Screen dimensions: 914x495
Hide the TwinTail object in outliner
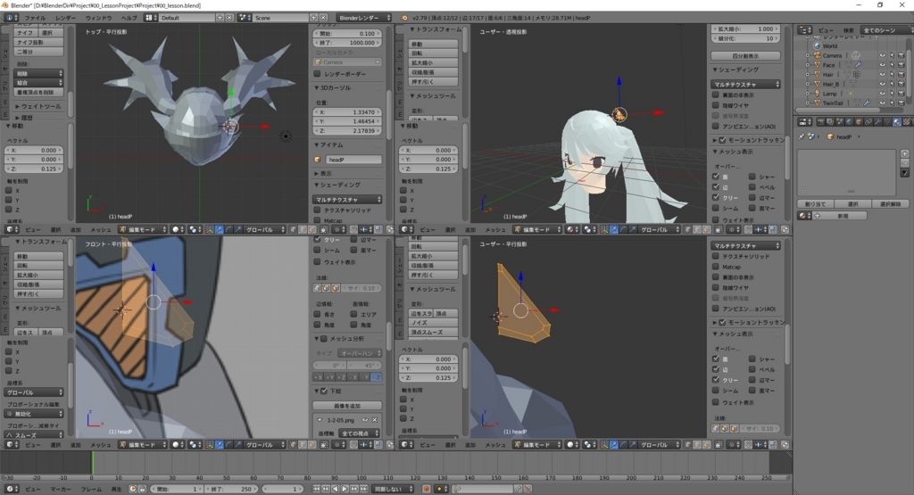tap(882, 103)
